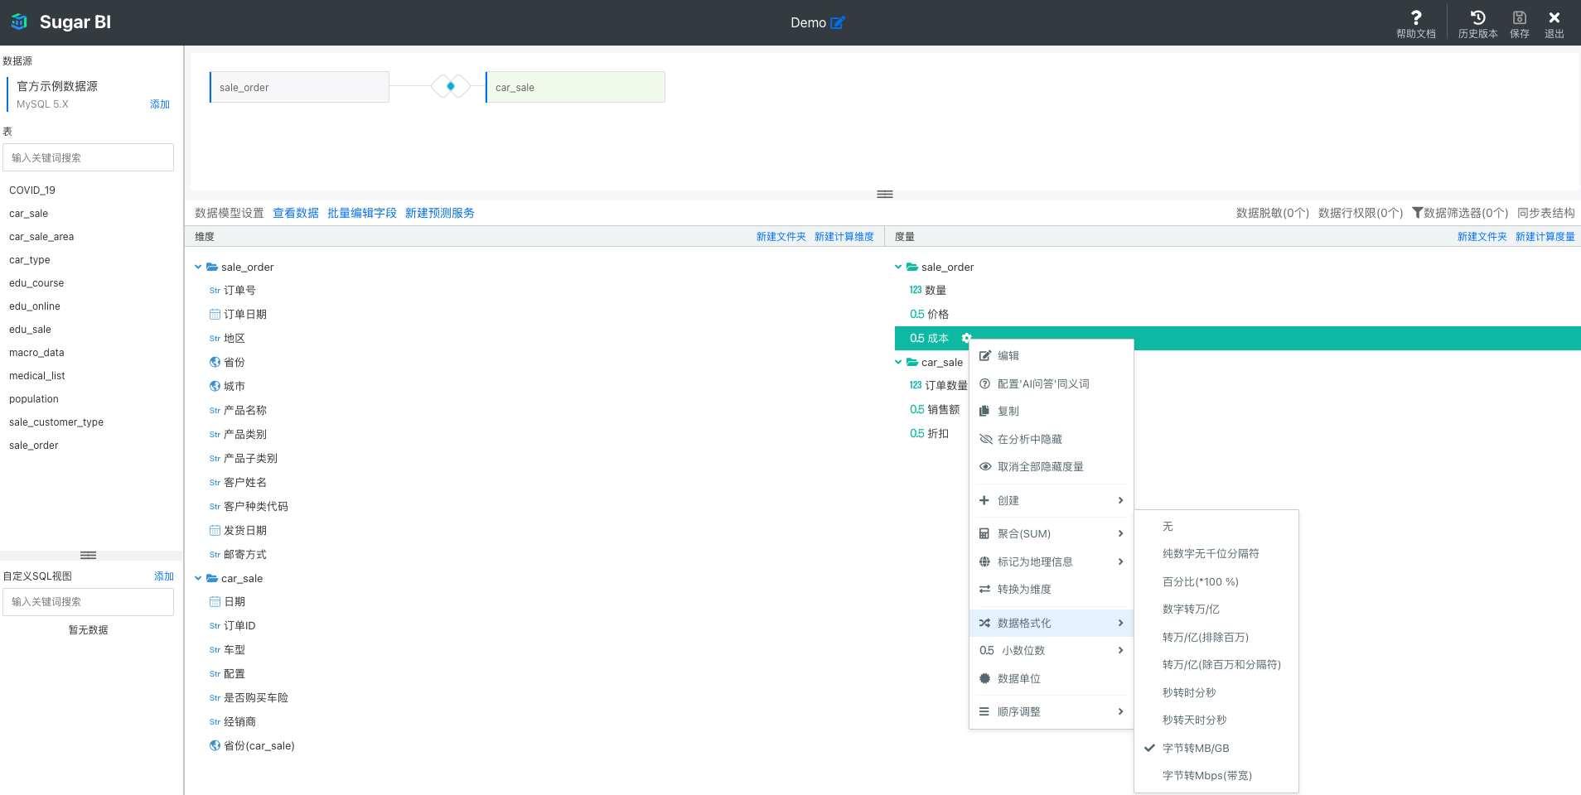Click the 0.5 type icon of 价格

[x=916, y=314]
